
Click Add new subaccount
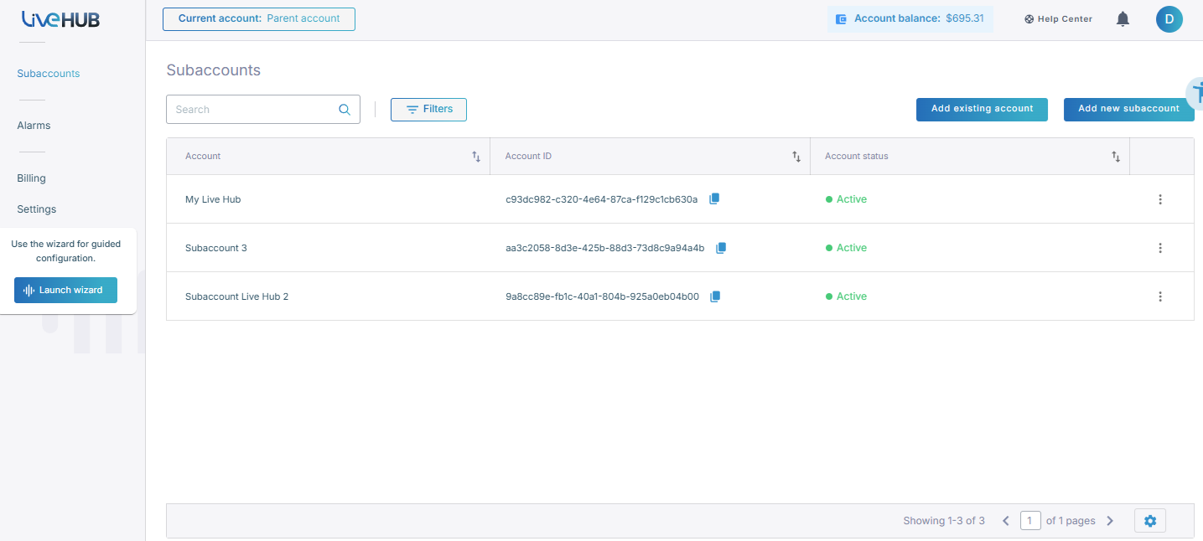[x=1128, y=110]
